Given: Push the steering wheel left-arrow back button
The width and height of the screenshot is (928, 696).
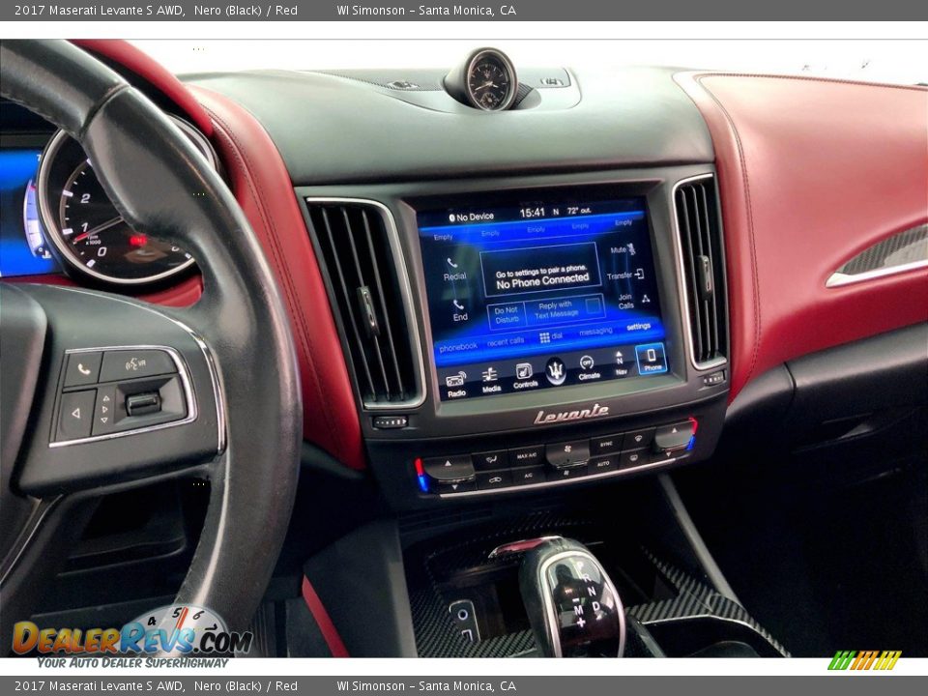Looking at the screenshot, I should click(75, 414).
